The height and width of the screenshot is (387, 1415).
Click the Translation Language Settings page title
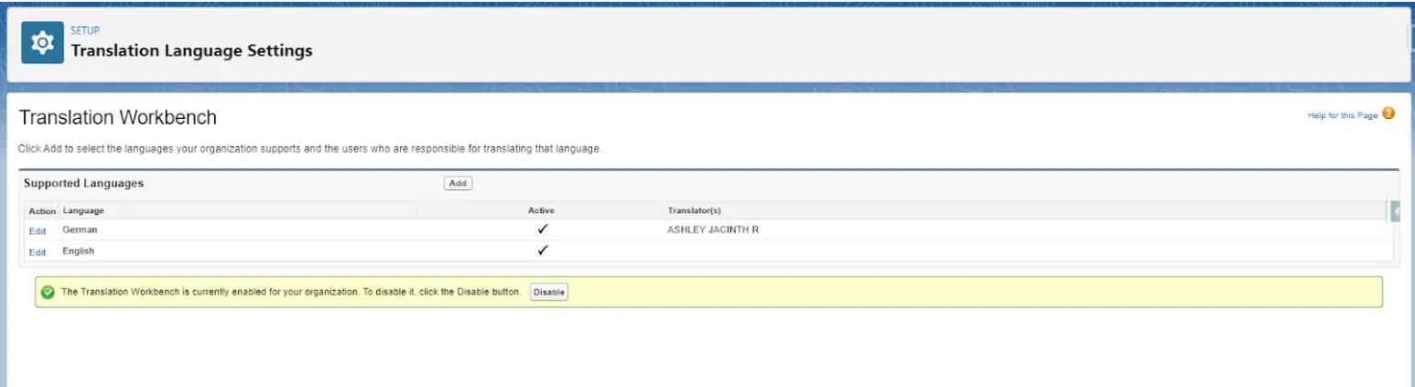coord(191,51)
